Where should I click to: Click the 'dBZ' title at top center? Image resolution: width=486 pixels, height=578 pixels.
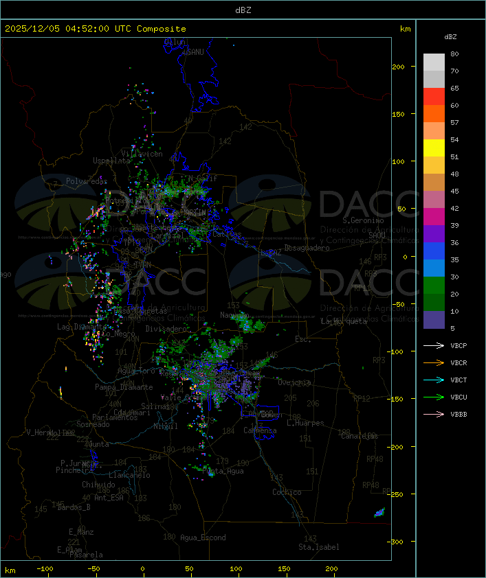(x=243, y=10)
